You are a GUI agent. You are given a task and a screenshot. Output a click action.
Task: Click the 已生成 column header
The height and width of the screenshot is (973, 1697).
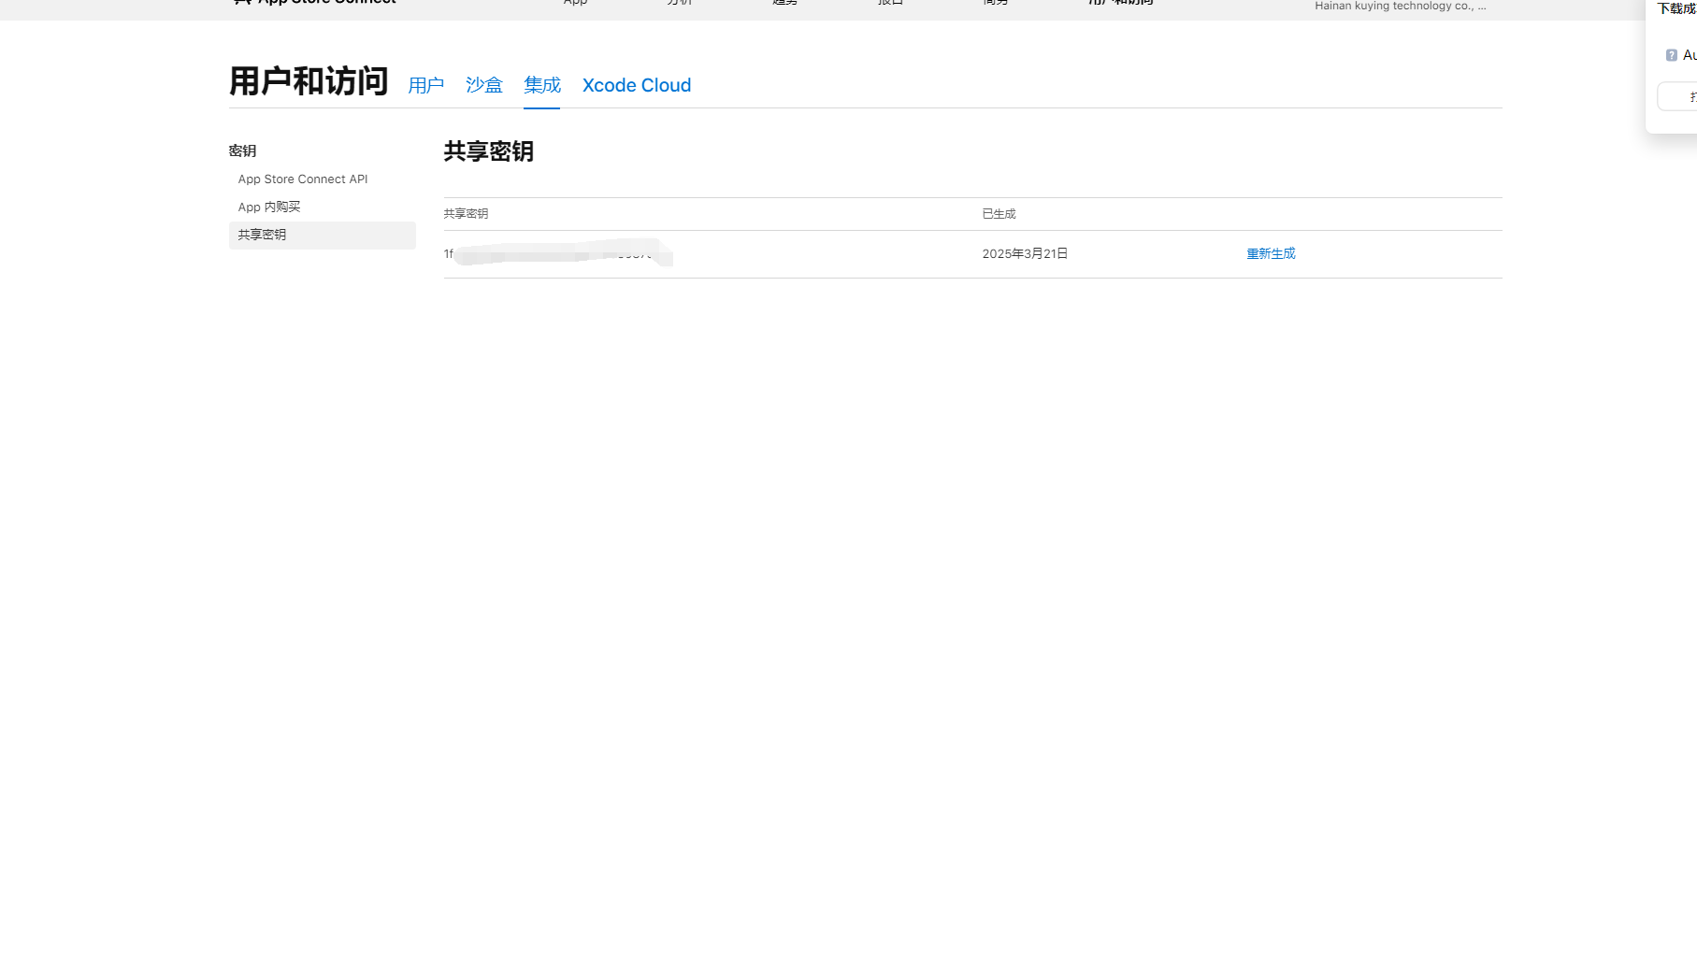(x=999, y=214)
